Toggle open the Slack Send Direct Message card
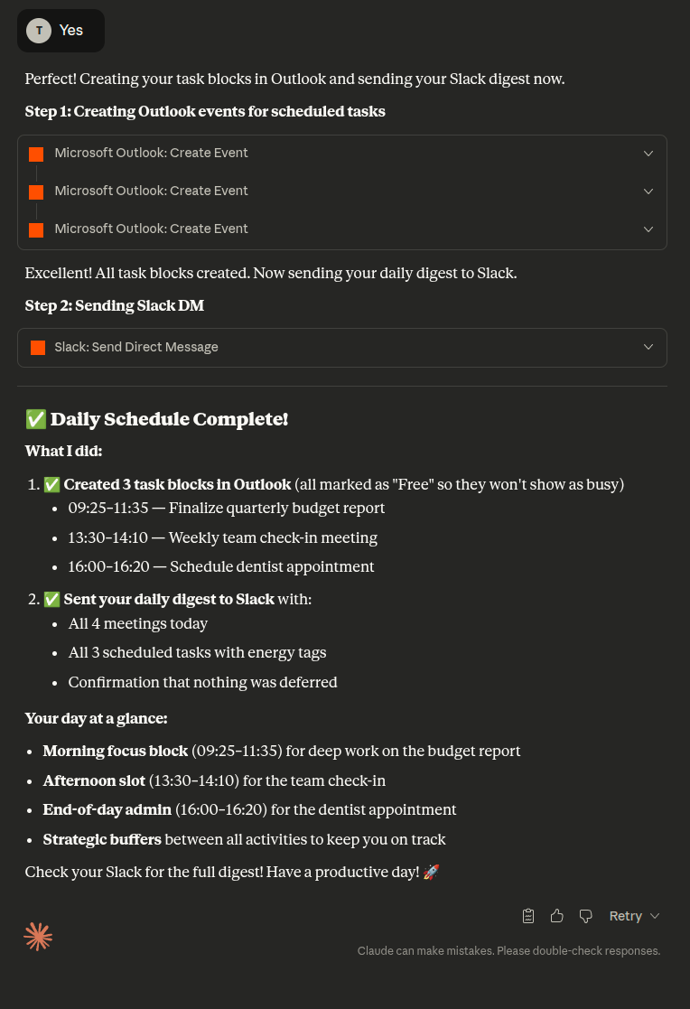 tap(648, 347)
